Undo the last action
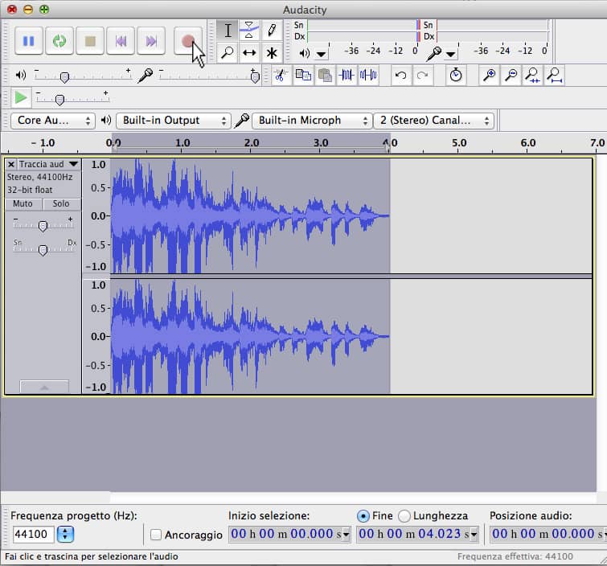 point(400,75)
